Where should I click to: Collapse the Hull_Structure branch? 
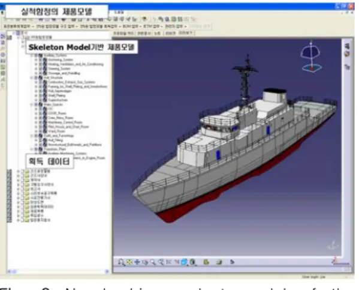pos(32,78)
